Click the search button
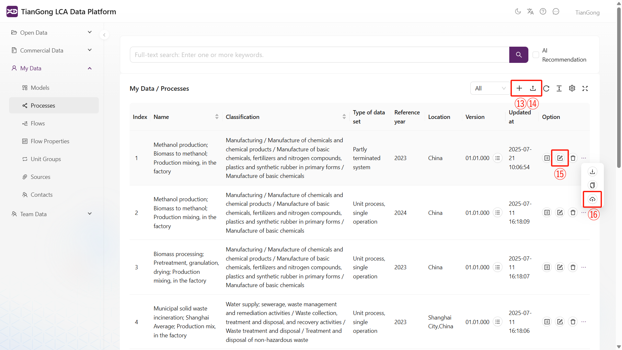The height and width of the screenshot is (350, 622). (519, 54)
